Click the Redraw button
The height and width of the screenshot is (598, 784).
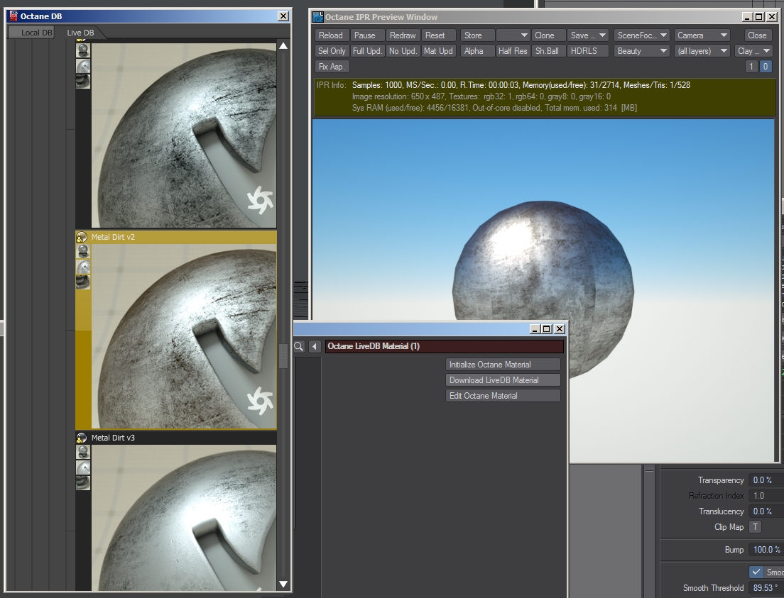pyautogui.click(x=403, y=35)
